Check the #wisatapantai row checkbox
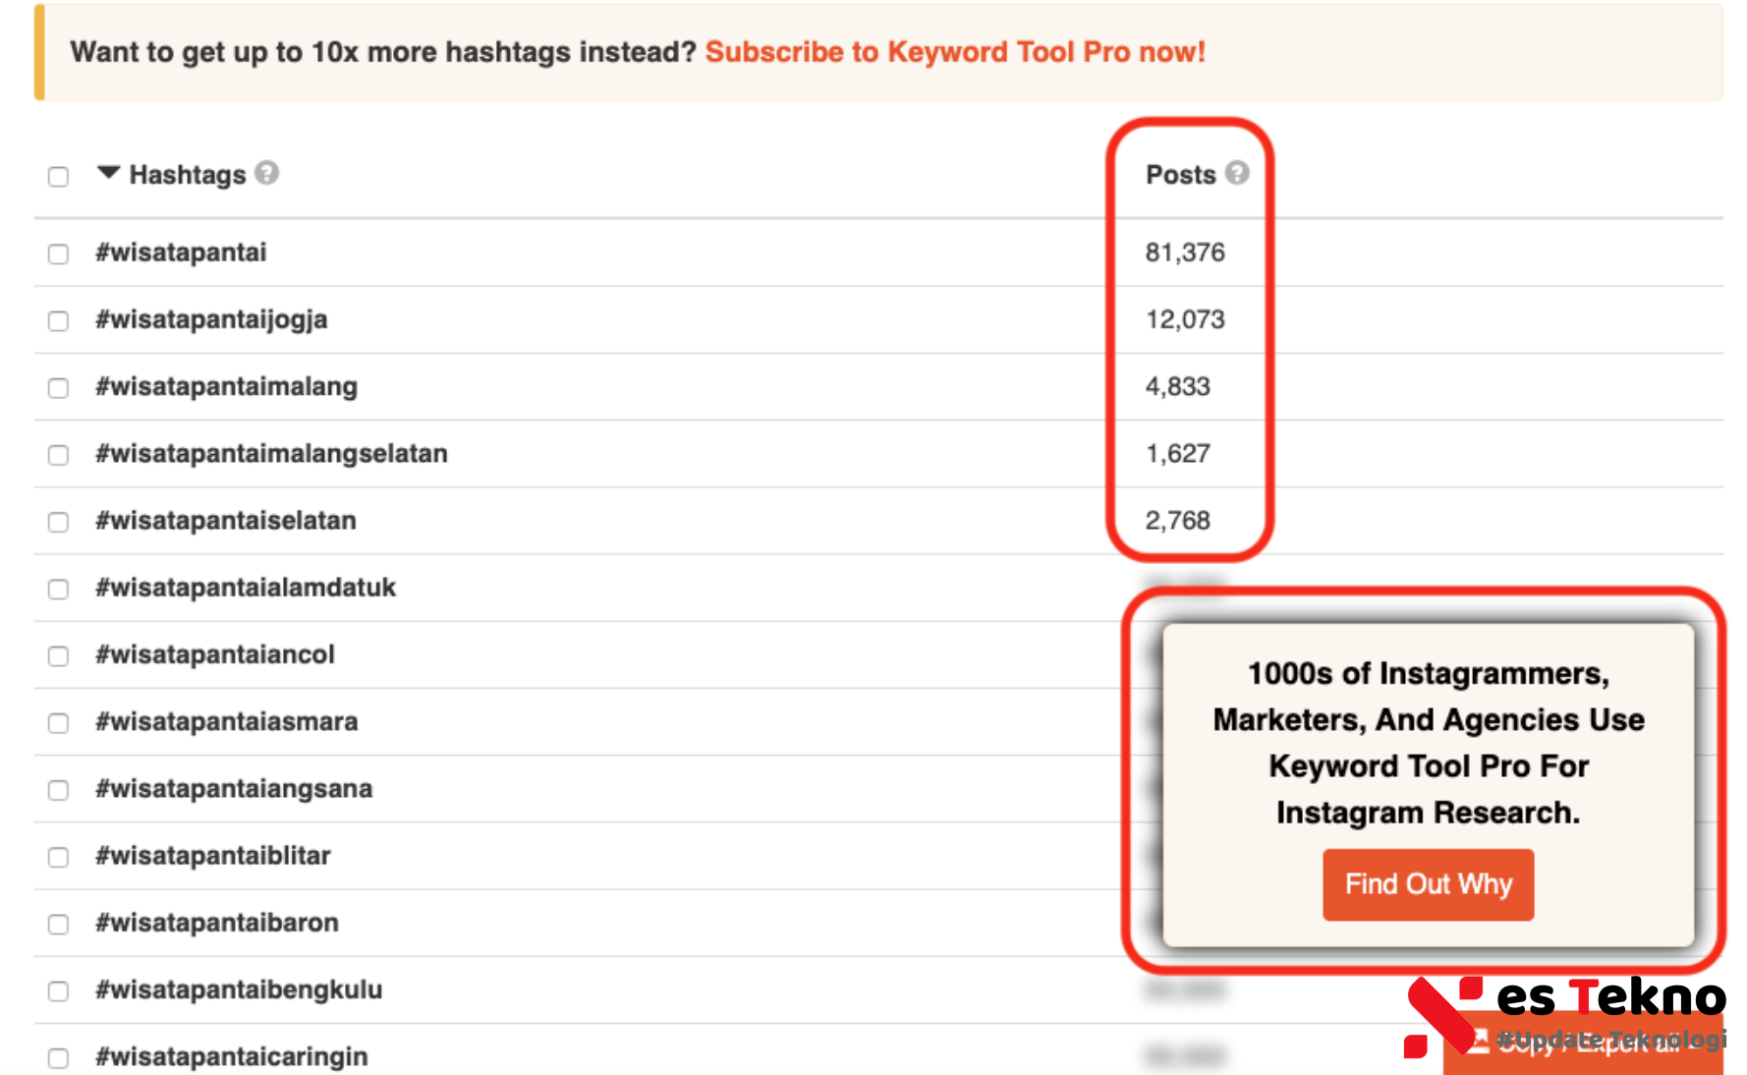1747x1075 pixels. coord(59,255)
